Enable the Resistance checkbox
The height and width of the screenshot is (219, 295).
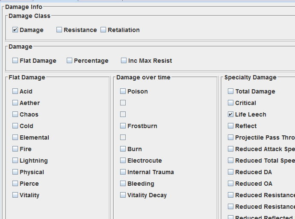[x=59, y=30]
